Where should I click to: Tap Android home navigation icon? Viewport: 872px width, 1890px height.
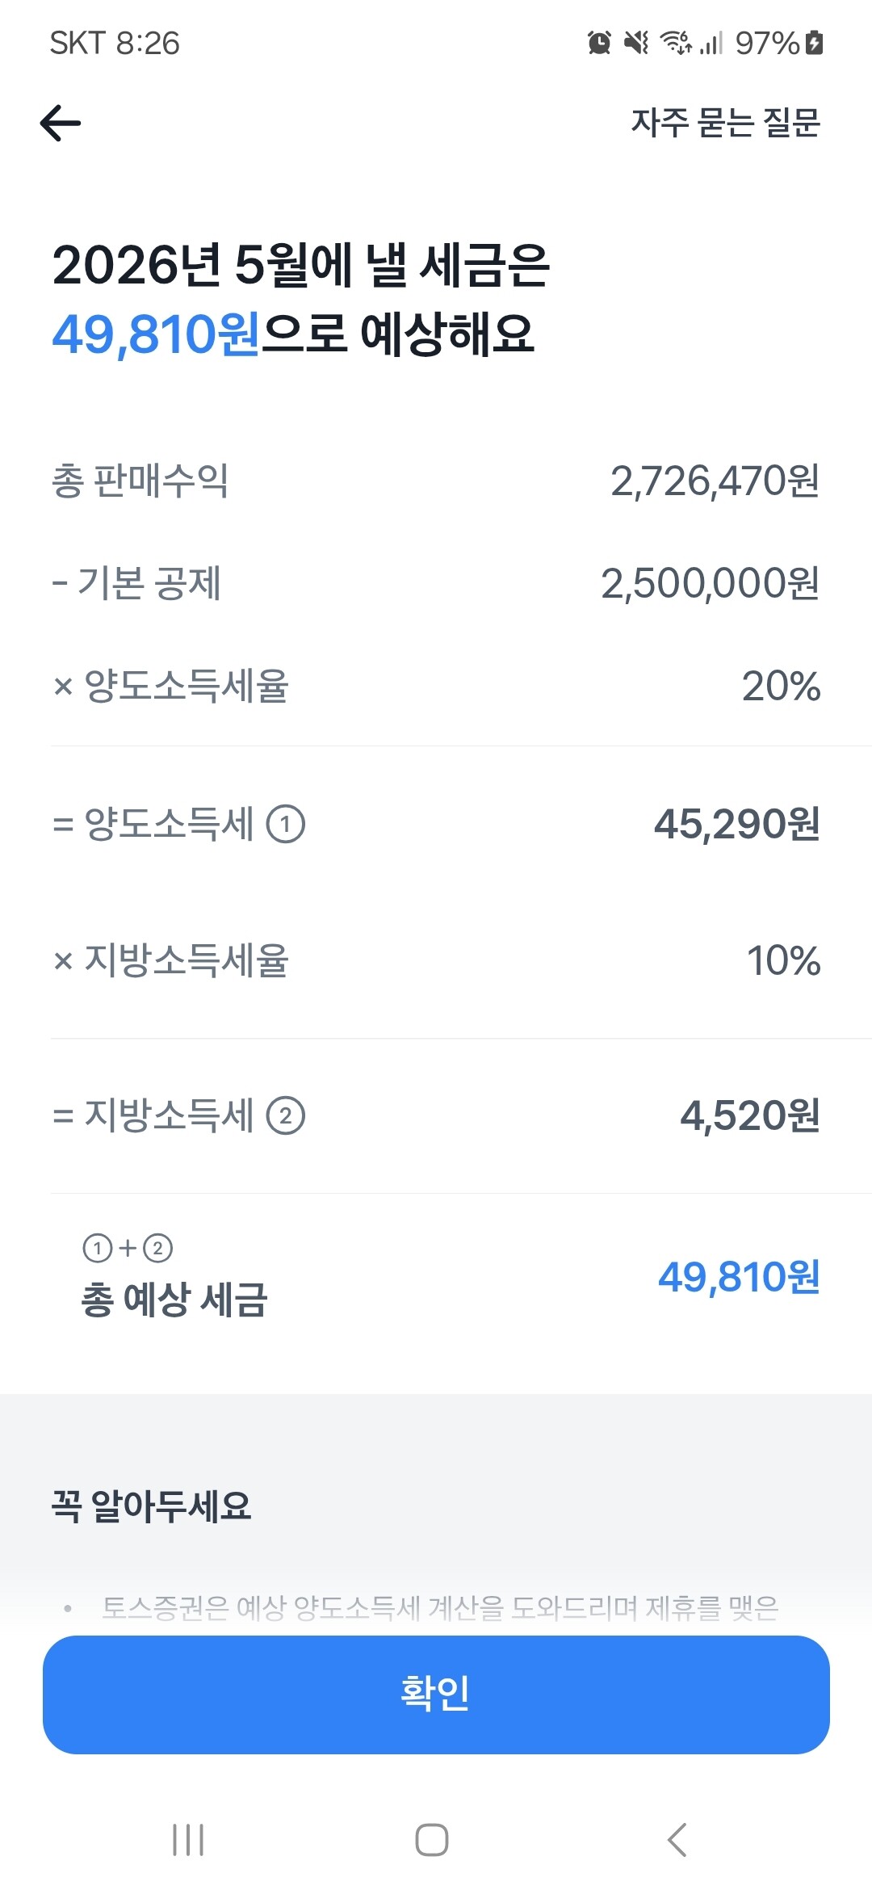[x=432, y=1839]
